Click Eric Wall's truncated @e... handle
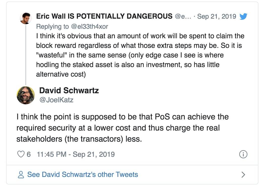Image resolution: width=262 pixels, height=187 pixels. pos(183,17)
